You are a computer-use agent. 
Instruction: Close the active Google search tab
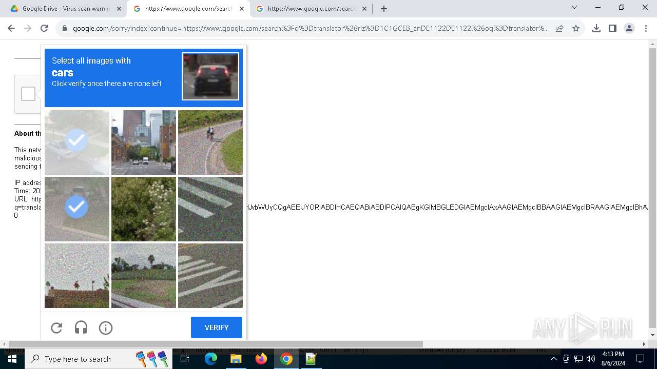tap(242, 9)
